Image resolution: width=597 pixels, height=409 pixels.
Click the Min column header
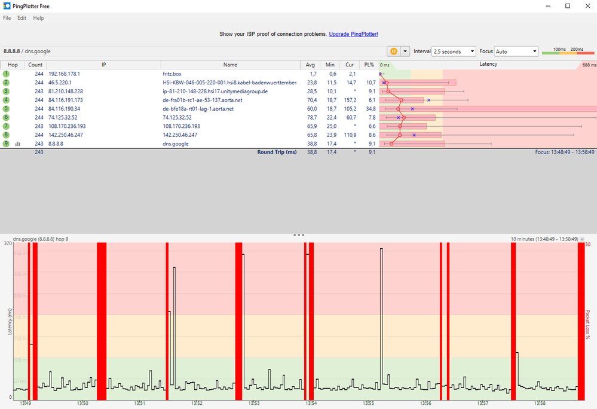click(x=330, y=65)
